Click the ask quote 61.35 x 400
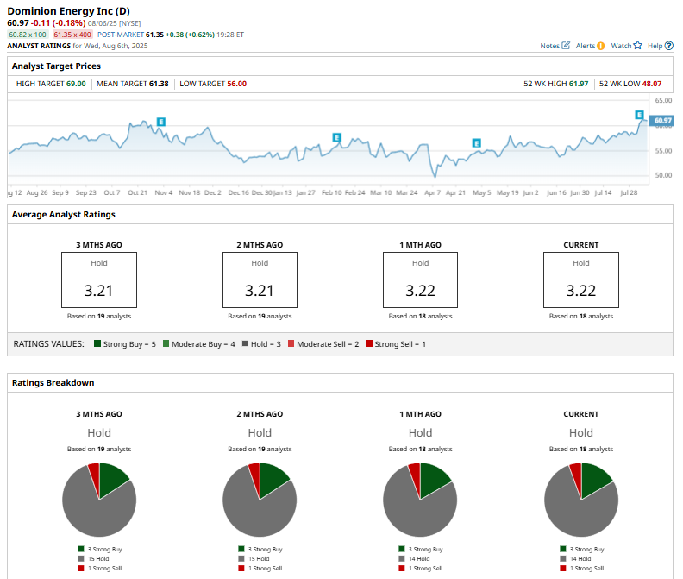This screenshot has height=579, width=683. 72,35
